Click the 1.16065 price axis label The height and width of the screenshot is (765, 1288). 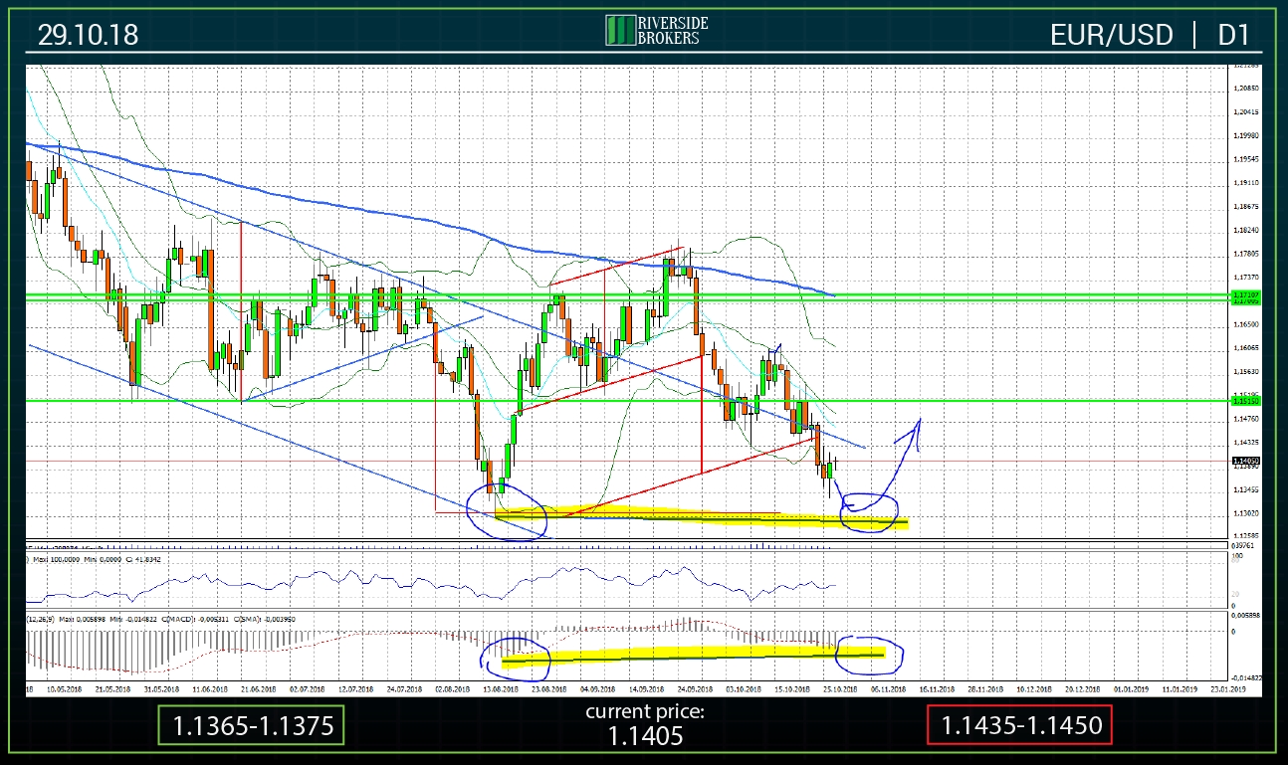tap(1245, 348)
